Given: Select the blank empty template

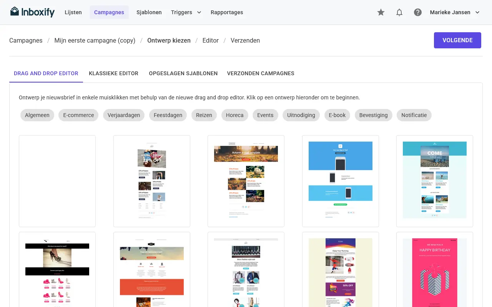Looking at the screenshot, I should click(57, 181).
